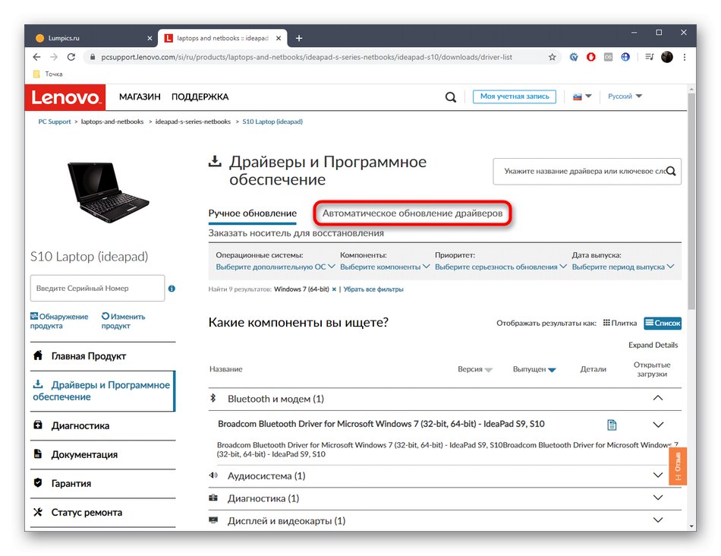Bookmark page with star icon
Screen dimensions: 721x556
tap(553, 57)
